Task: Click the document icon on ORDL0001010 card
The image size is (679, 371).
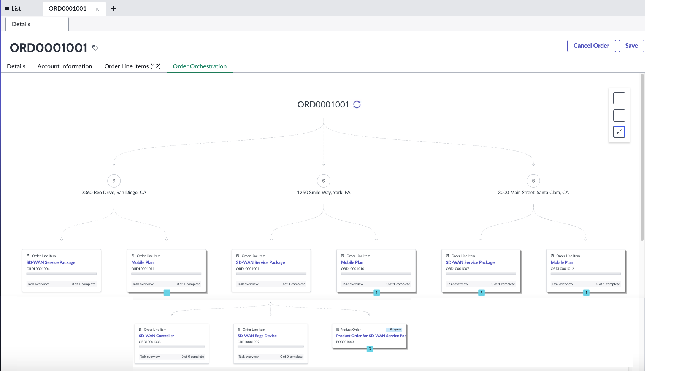Action: click(343, 256)
